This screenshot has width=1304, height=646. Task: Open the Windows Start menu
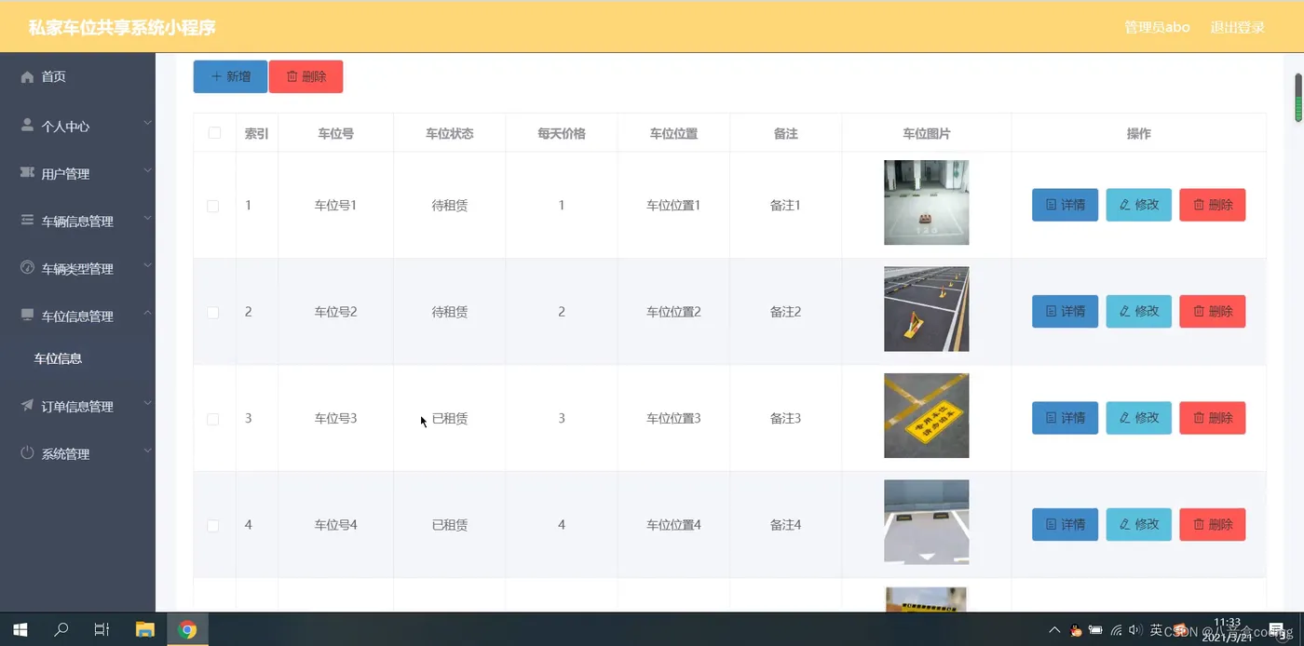[x=20, y=629]
